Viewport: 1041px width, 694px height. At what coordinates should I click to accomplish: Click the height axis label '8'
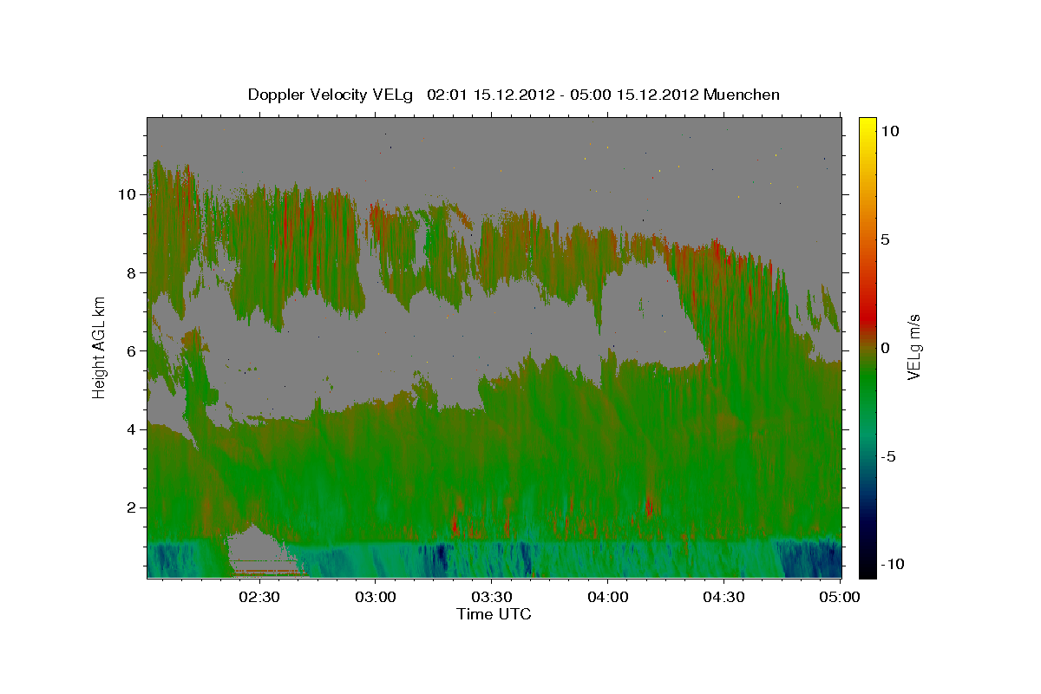click(131, 272)
